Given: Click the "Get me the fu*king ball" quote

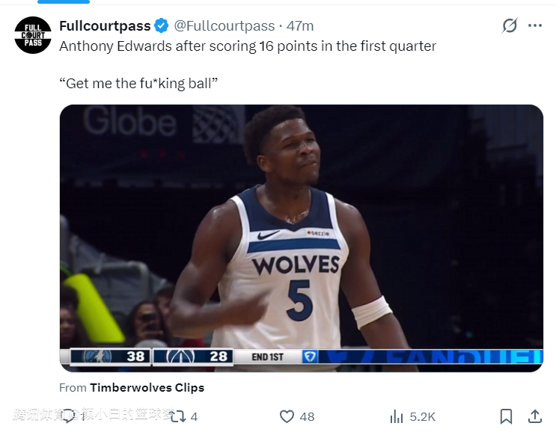Looking at the screenshot, I should [138, 83].
